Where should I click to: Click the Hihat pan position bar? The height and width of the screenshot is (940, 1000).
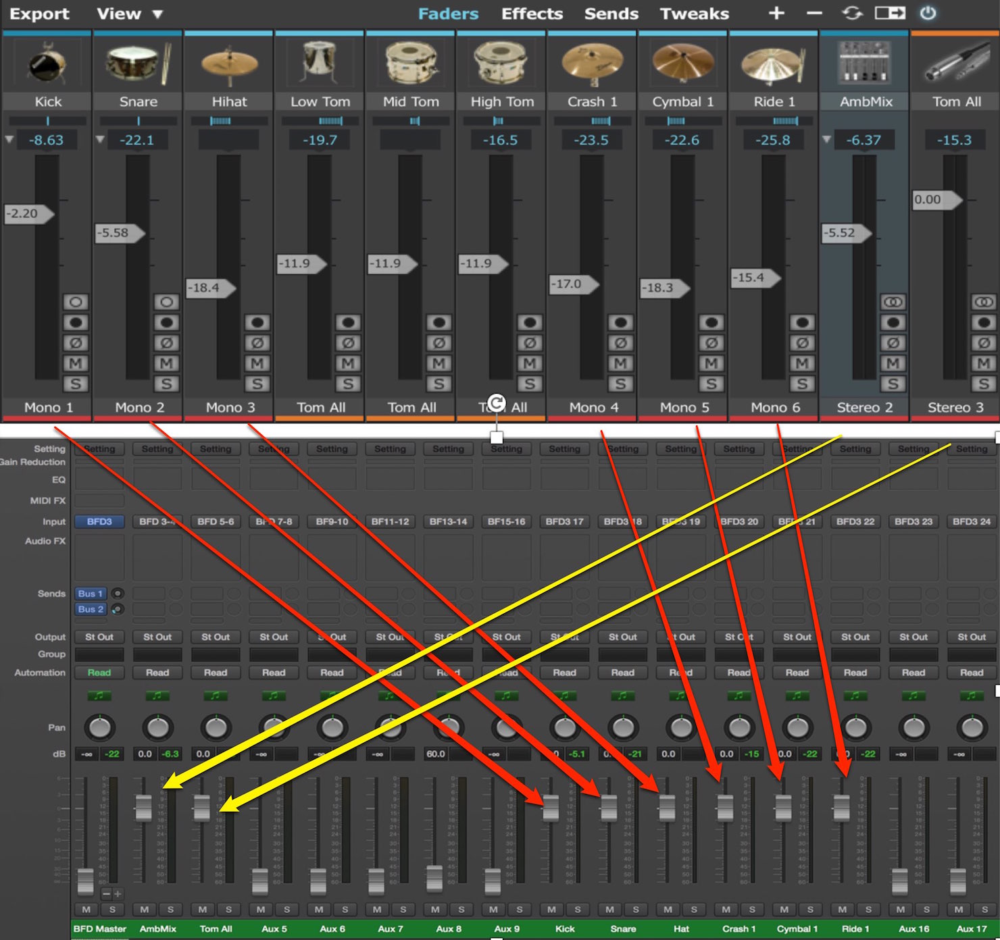[x=230, y=121]
